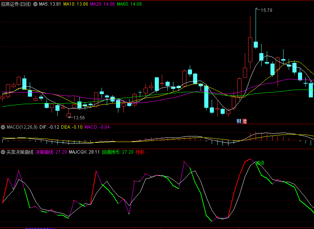
Task: Select the MA10: 13.86 legend label
Action: [76, 4]
